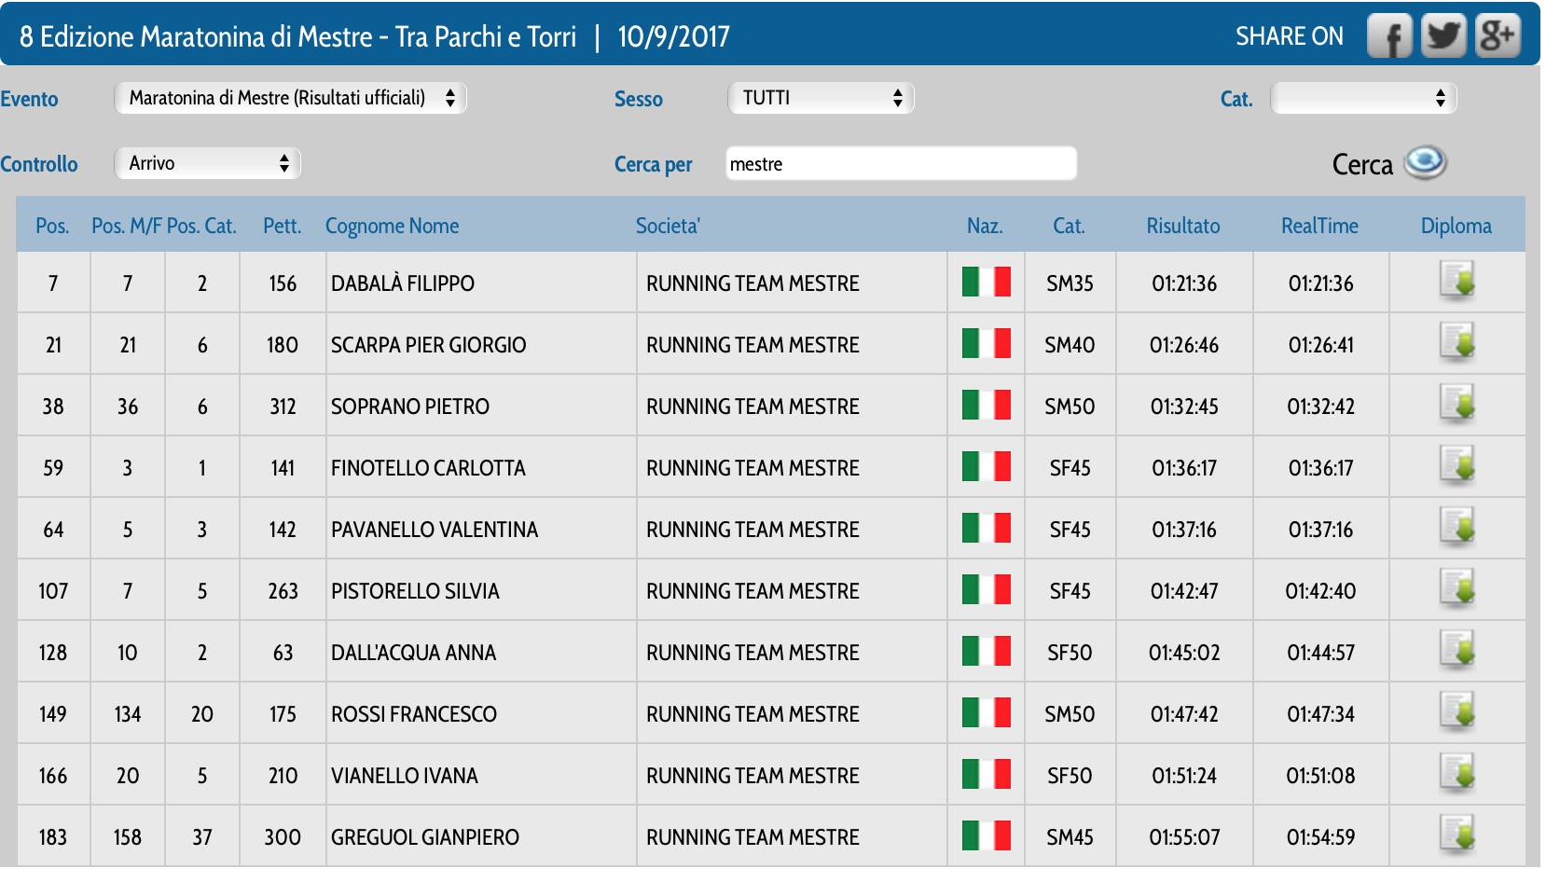The width and height of the screenshot is (1546, 869).
Task: Download diploma for Greguol Gianpiero
Action: point(1456,835)
